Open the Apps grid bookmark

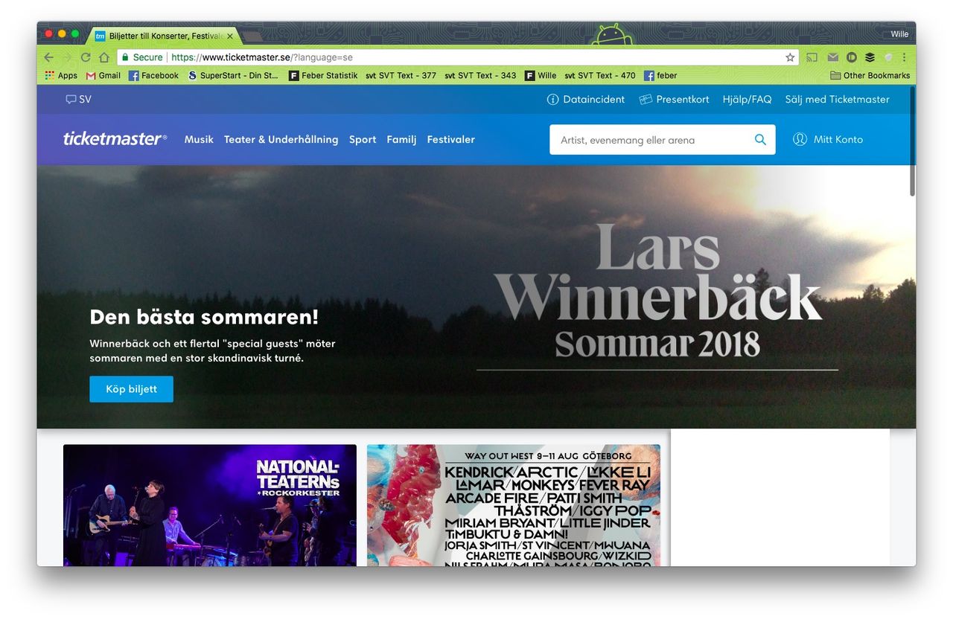click(x=61, y=75)
